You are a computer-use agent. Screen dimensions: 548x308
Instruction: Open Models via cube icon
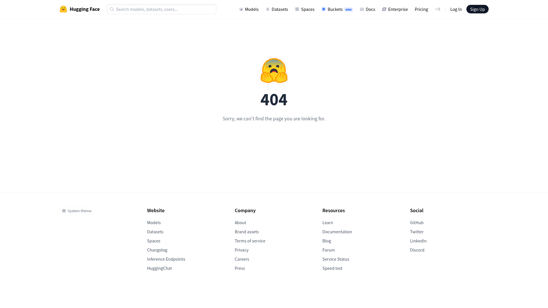coord(241,9)
